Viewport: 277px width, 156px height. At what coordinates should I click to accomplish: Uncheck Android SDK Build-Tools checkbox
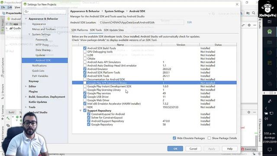pyautogui.click(x=85, y=48)
